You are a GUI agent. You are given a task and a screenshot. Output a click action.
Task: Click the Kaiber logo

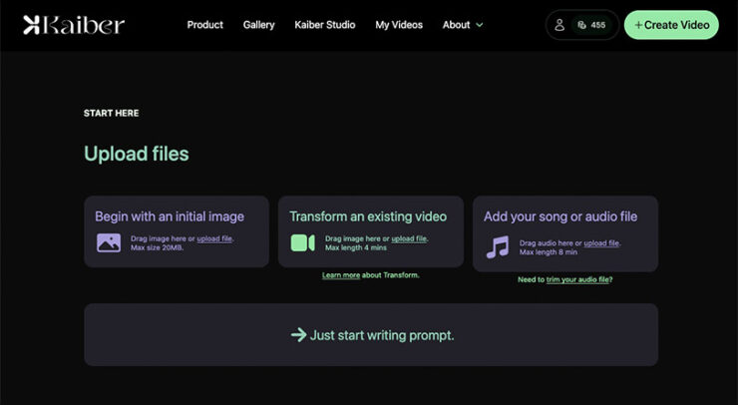[x=74, y=25]
